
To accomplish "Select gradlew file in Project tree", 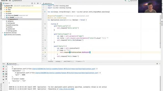I will pos(10,27).
